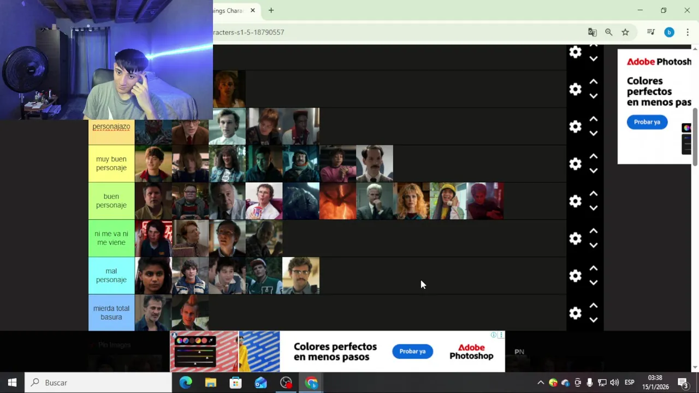Click the Chrome translate page icon
Viewport: 699px width, 393px height.
pos(592,32)
